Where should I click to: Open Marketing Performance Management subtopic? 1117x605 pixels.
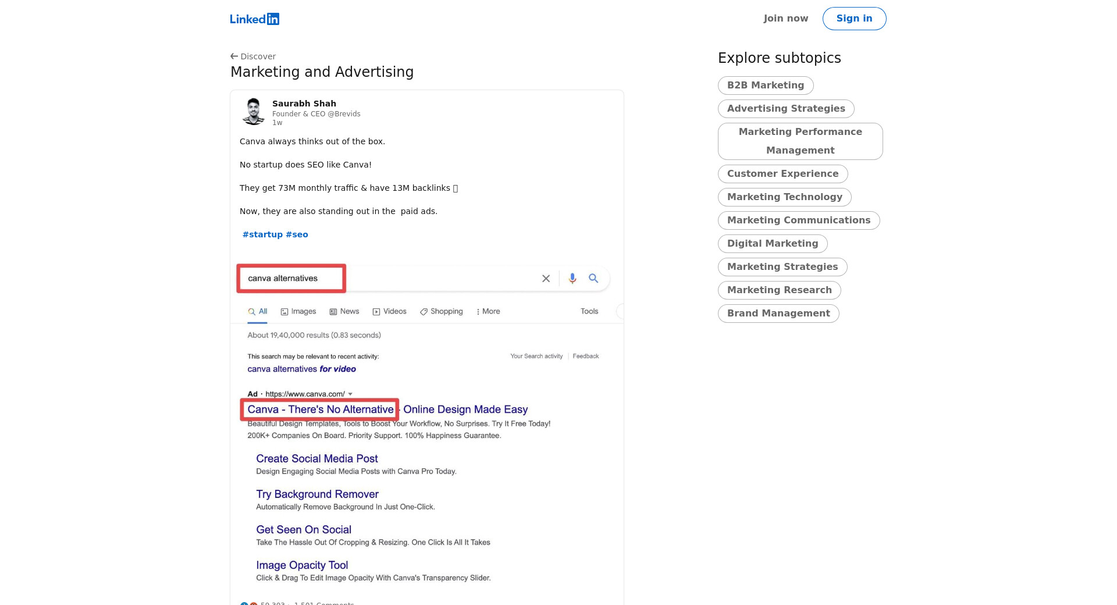pos(800,141)
